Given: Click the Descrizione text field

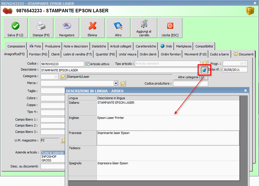Looking at the screenshot, I should pyautogui.click(x=120, y=70).
